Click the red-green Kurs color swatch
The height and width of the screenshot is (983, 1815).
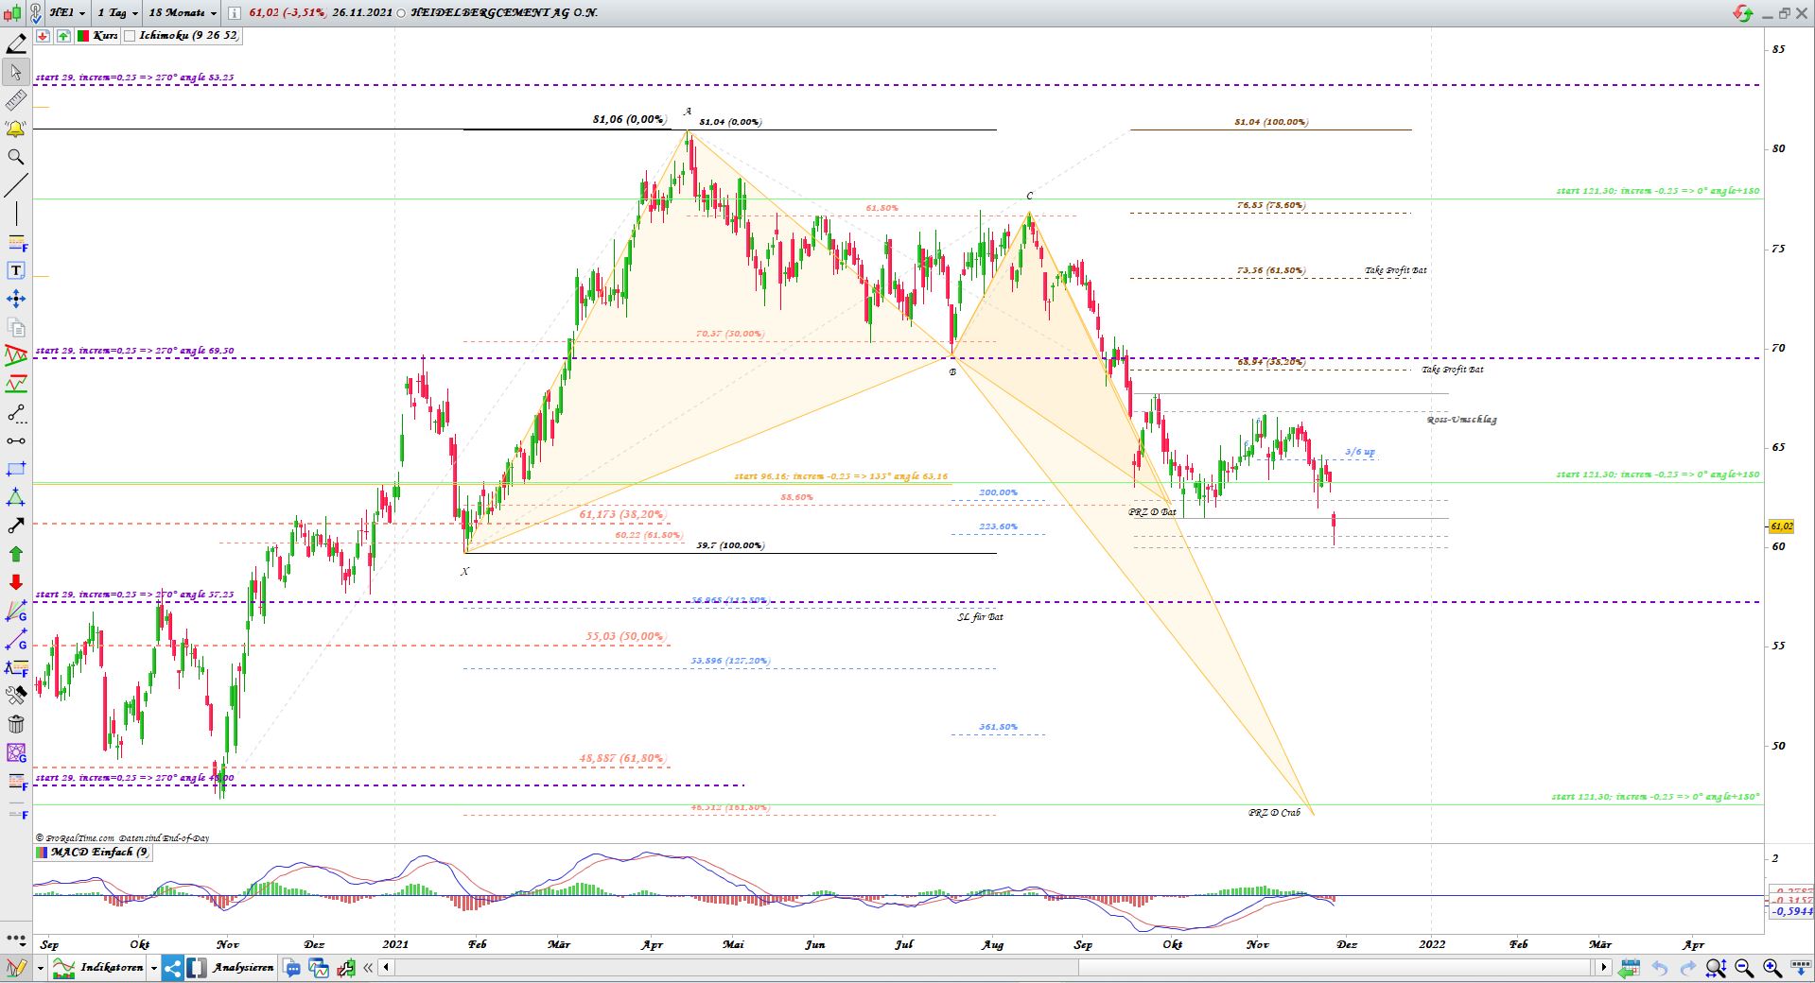tap(83, 36)
